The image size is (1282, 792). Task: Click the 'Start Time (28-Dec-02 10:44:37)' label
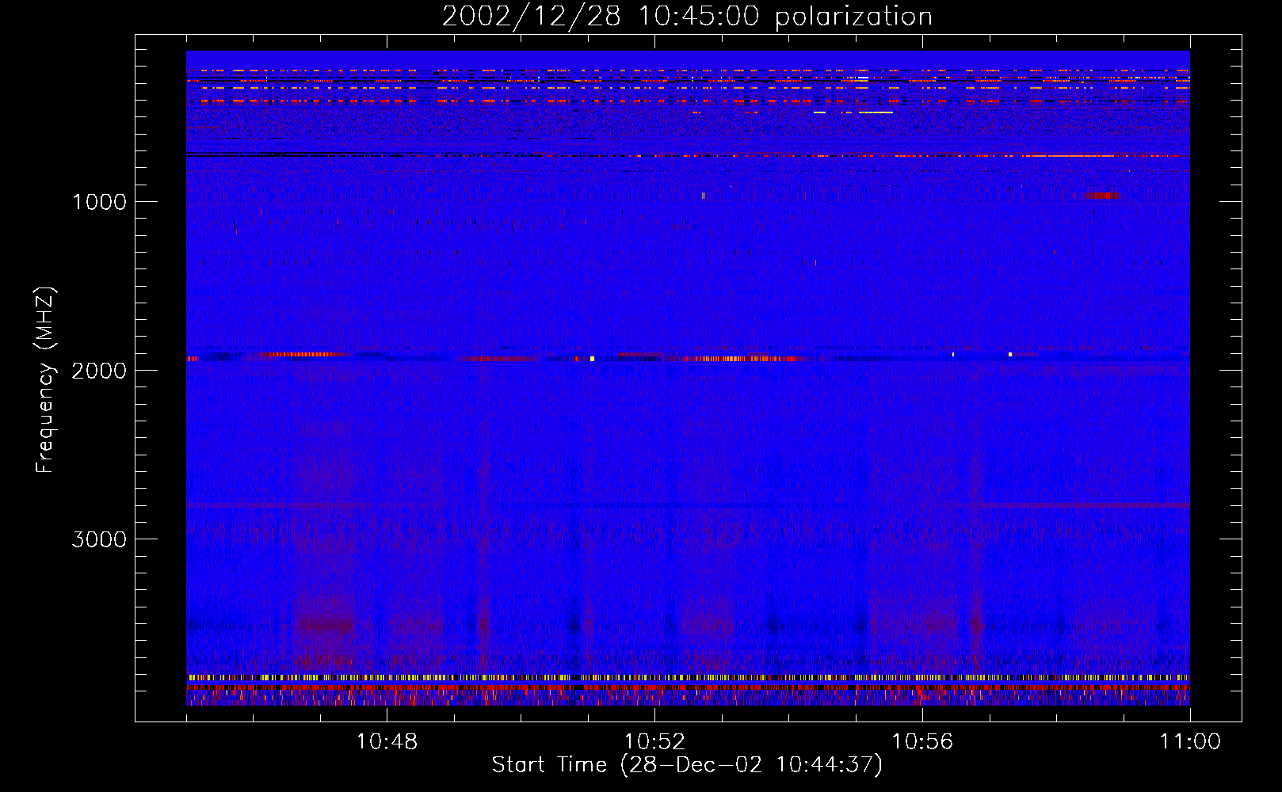click(687, 765)
